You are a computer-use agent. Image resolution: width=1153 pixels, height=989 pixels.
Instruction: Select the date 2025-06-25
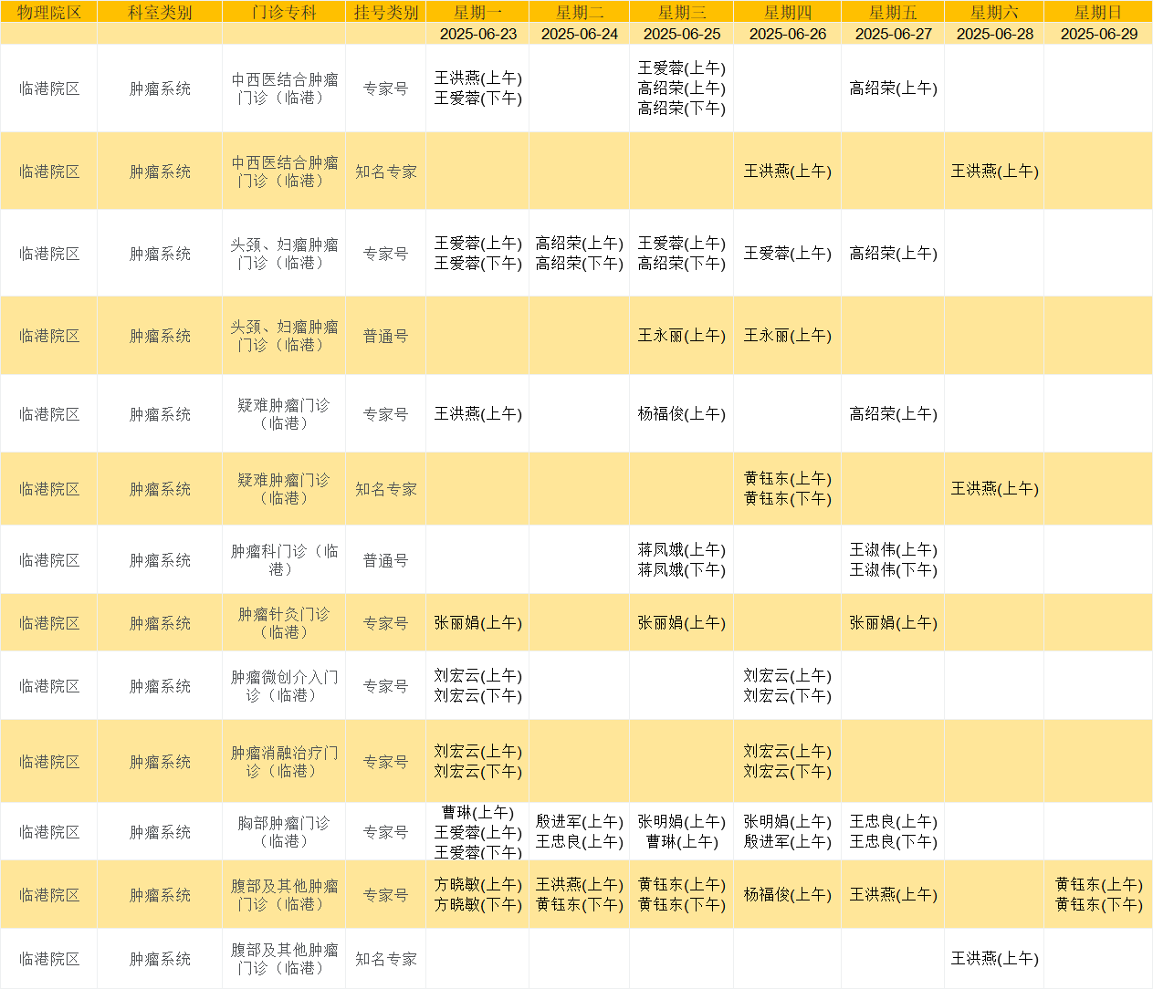click(682, 34)
